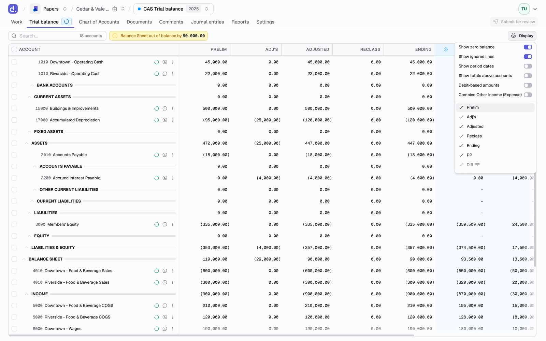Open comment icon for Downtown - Operating Cash
The height and width of the screenshot is (341, 546).
[x=165, y=62]
